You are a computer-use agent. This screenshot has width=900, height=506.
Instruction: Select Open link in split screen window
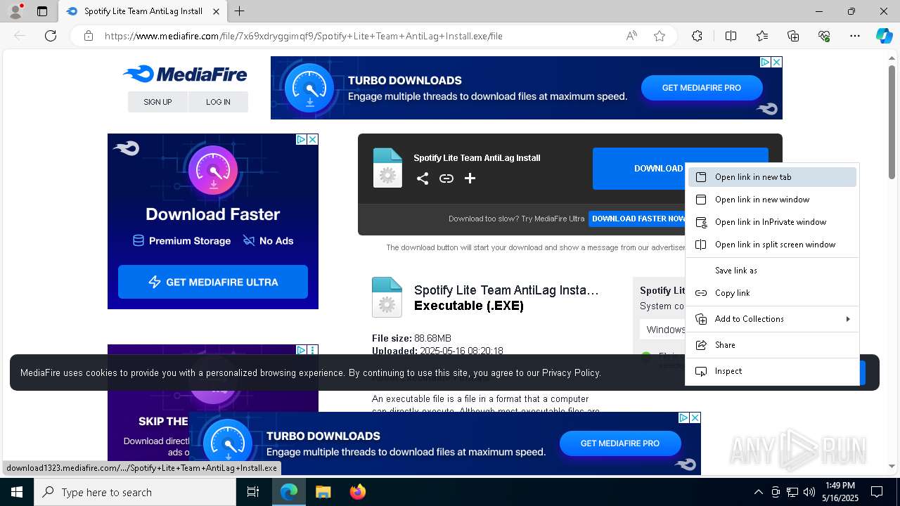click(x=772, y=245)
